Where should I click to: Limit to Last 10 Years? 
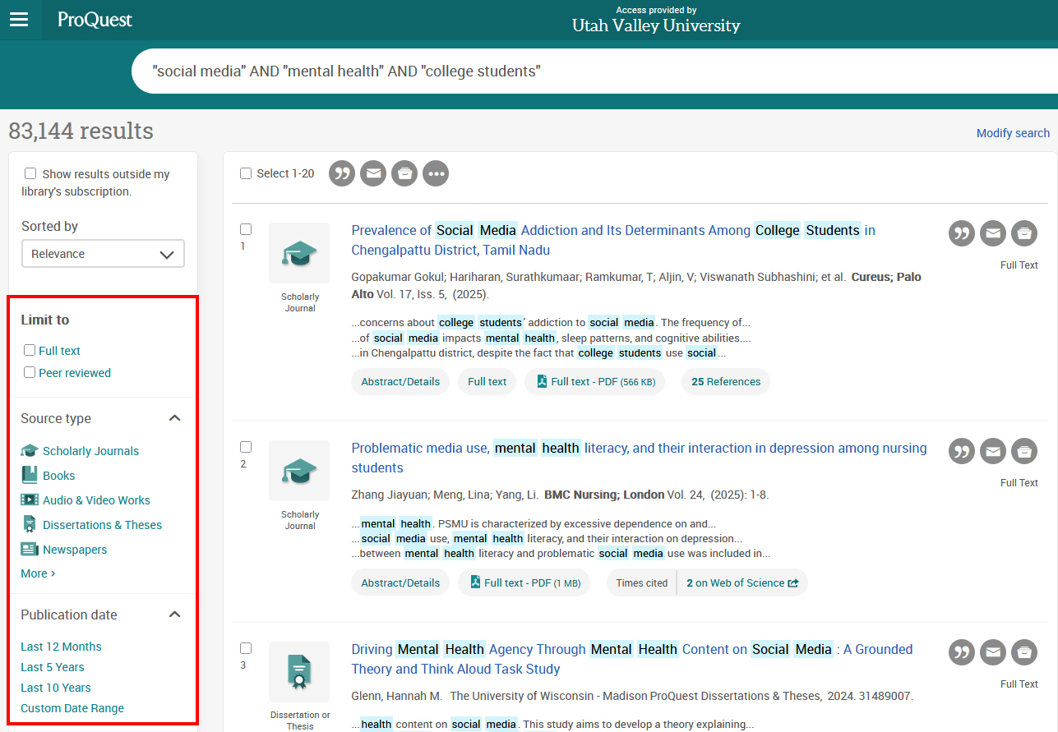56,688
